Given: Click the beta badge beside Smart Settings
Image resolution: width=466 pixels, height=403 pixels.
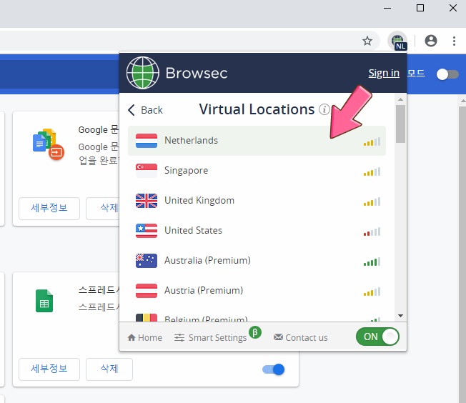Looking at the screenshot, I should [x=255, y=332].
